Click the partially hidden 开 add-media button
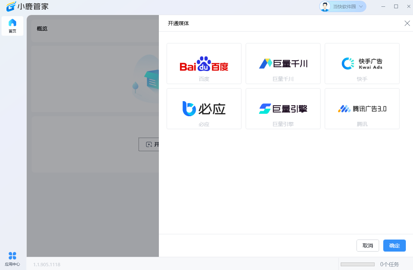The height and width of the screenshot is (270, 413). (149, 144)
